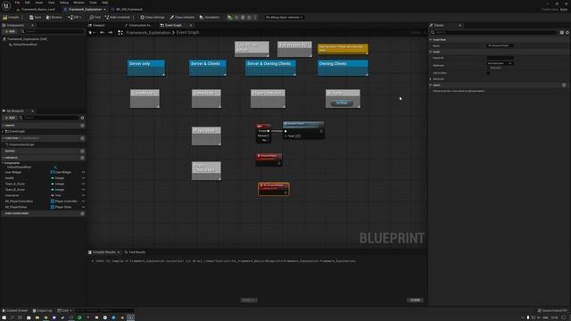This screenshot has height=321, width=571.
Task: Click the Simulation button
Action: pyautogui.click(x=210, y=17)
